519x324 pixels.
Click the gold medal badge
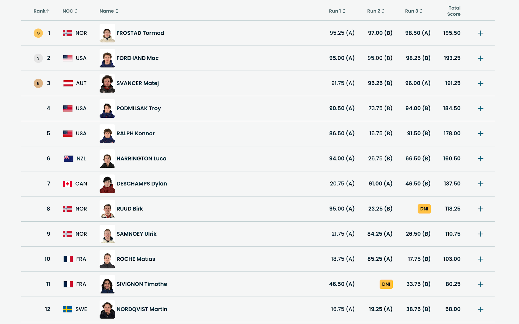38,33
